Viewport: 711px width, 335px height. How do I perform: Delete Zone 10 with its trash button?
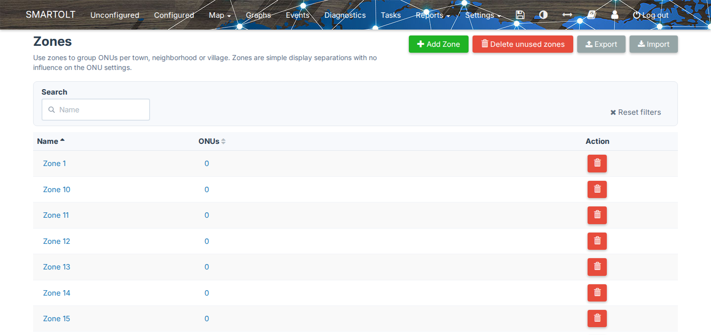click(x=597, y=189)
